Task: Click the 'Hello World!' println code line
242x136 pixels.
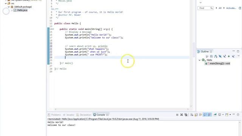Action: (88, 35)
